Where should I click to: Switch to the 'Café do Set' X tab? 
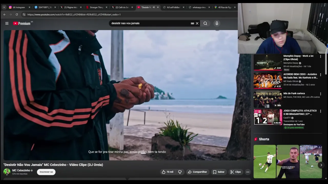point(122,7)
